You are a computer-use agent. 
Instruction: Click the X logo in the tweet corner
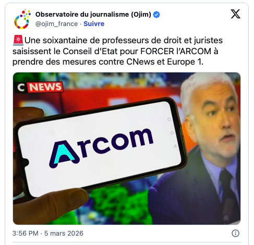[235, 14]
